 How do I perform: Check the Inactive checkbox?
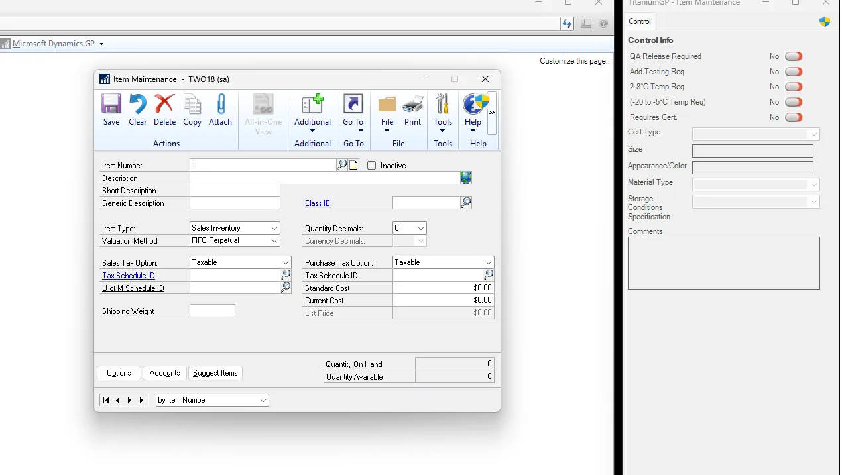(371, 166)
